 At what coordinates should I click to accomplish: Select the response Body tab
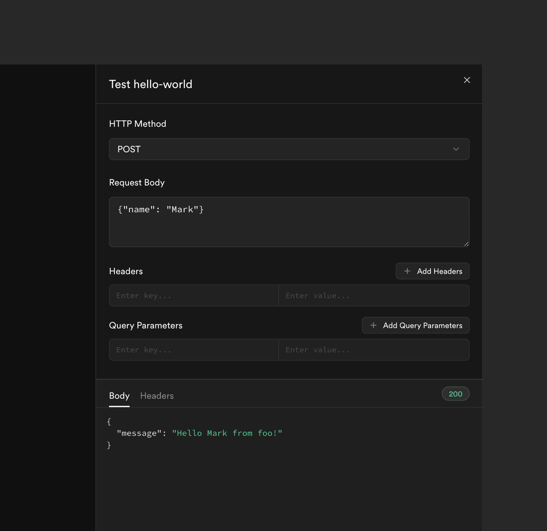click(x=119, y=396)
